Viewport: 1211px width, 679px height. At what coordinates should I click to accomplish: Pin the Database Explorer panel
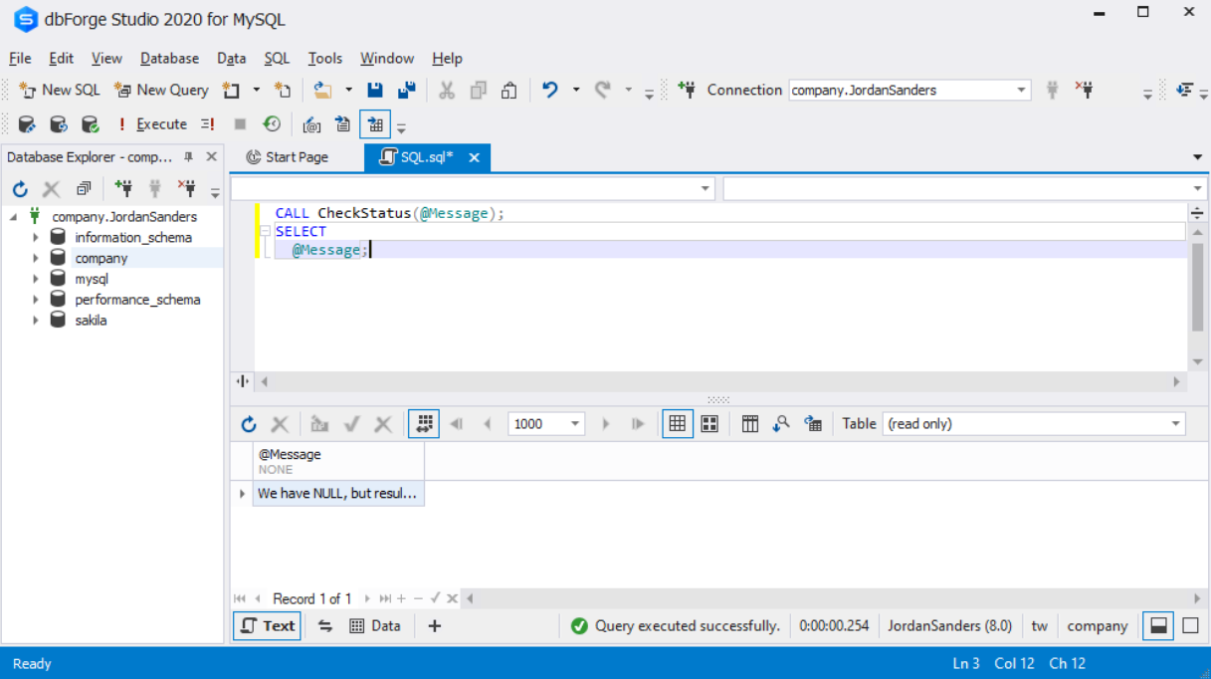point(189,157)
